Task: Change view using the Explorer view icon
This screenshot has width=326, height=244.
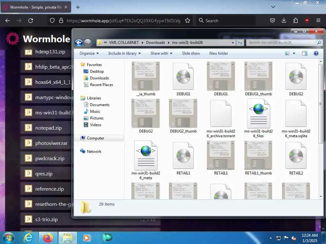Action: (287, 53)
